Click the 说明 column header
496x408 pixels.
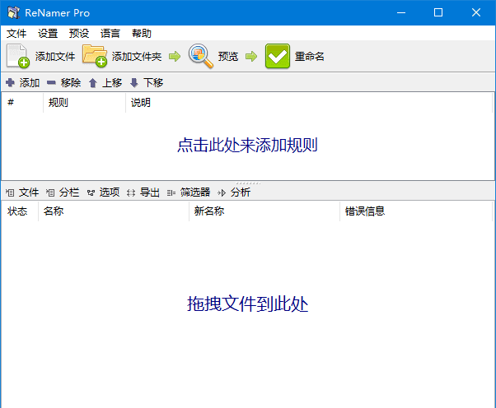(x=309, y=102)
